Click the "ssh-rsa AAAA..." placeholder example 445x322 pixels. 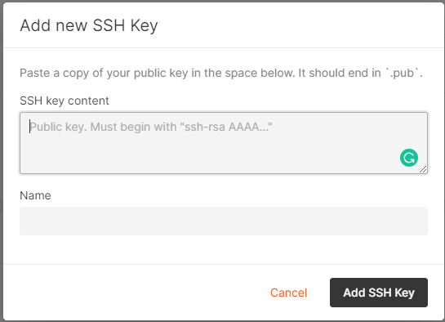pos(226,127)
